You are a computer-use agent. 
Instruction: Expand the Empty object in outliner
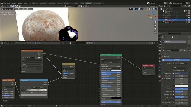161,22
